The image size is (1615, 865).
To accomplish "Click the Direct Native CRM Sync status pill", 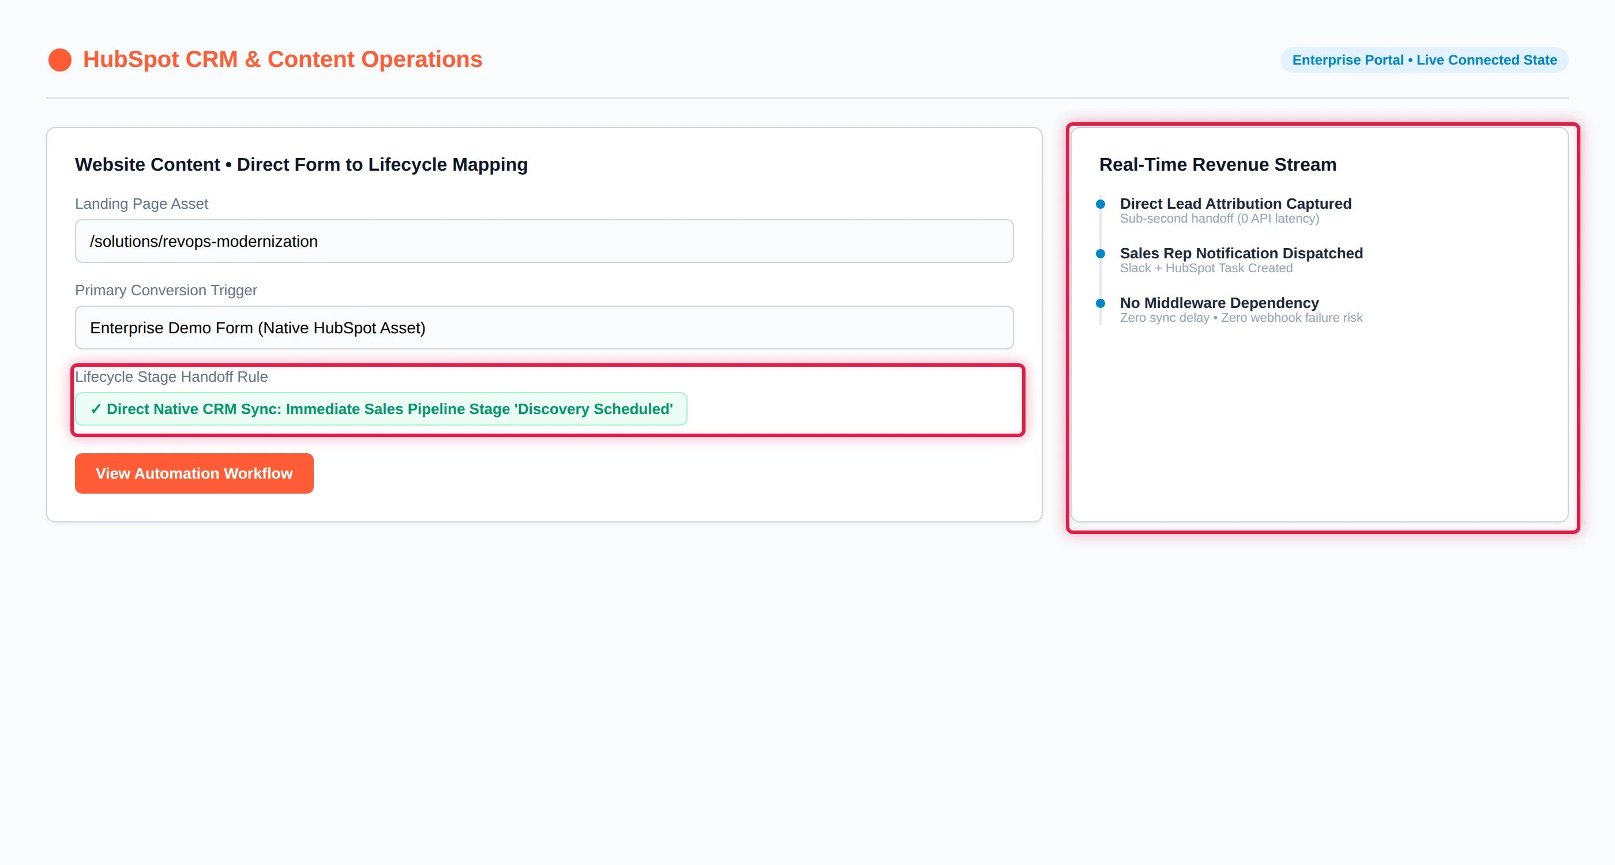I will point(381,409).
